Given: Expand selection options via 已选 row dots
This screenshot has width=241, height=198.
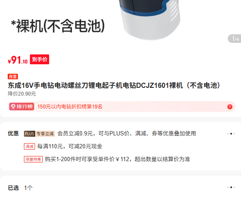Looking at the screenshot, I should point(231,187).
